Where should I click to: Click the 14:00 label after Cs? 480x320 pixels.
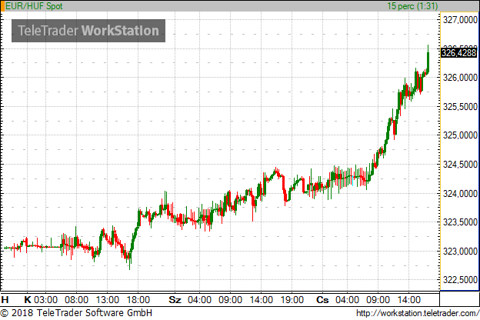click(x=408, y=299)
